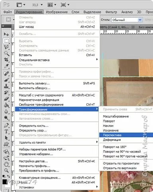Screen dimensions: 153x192
Task: Select Деформация in transform submenu
Action: click(x=126, y=140)
